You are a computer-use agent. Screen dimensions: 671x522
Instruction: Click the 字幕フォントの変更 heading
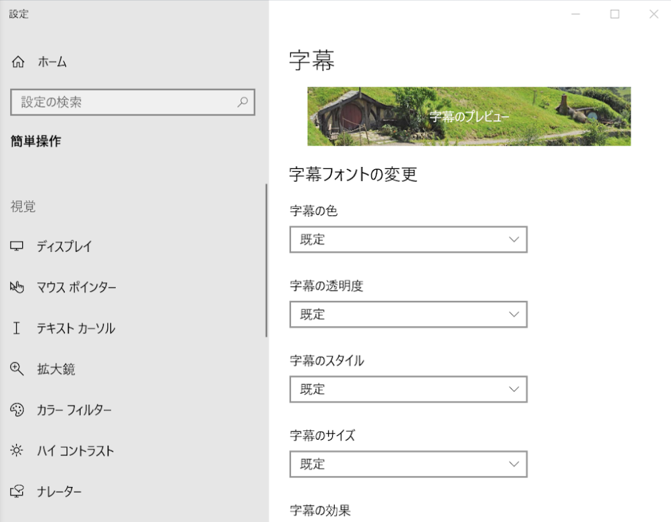[353, 174]
